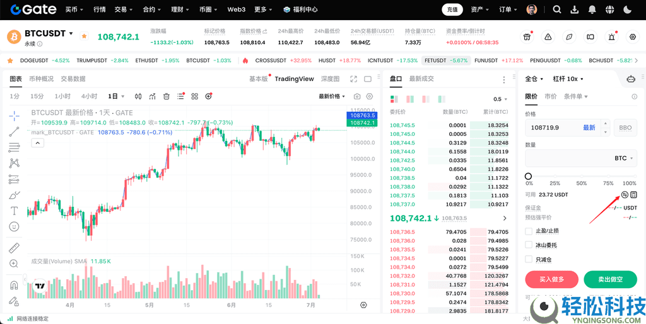
Task: Open the gift box rewards icon
Action: [x=527, y=36]
